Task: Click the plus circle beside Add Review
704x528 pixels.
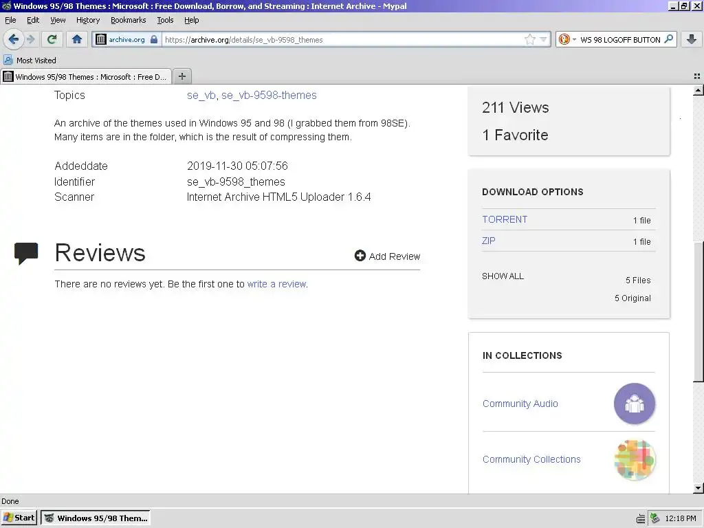Action: (x=360, y=256)
